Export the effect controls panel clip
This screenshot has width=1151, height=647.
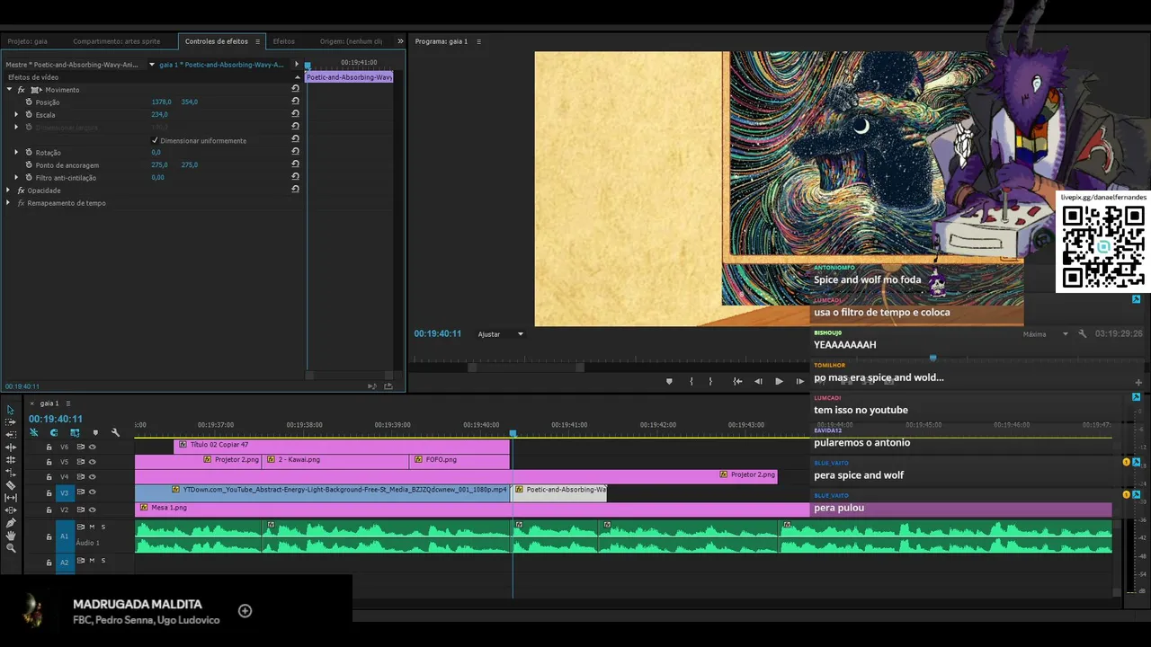pyautogui.click(x=388, y=386)
